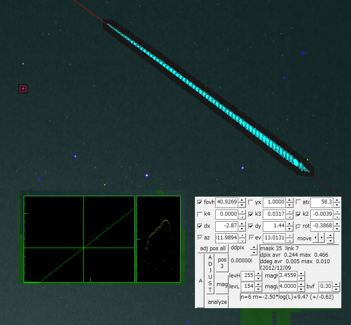Enable the yx checkbox
This screenshot has height=325, width=351.
click(x=251, y=202)
